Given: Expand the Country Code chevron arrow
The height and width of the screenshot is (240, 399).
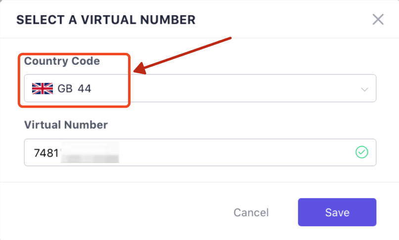Looking at the screenshot, I should (364, 89).
